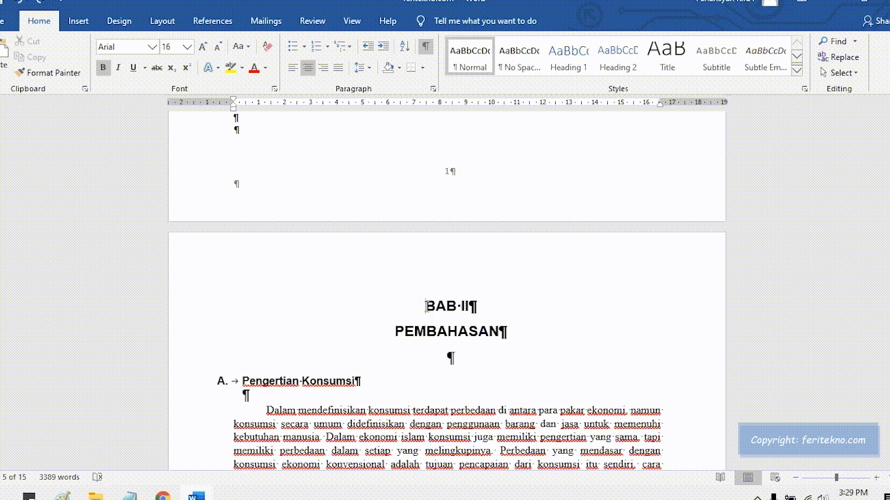Open the Change Case Aa menu
The width and height of the screenshot is (890, 500).
[241, 47]
